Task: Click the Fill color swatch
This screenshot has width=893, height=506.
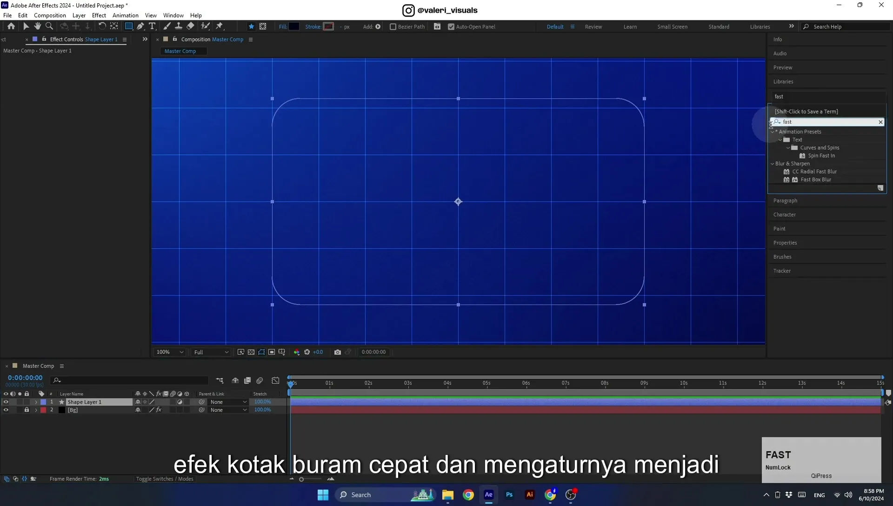Action: [x=294, y=27]
